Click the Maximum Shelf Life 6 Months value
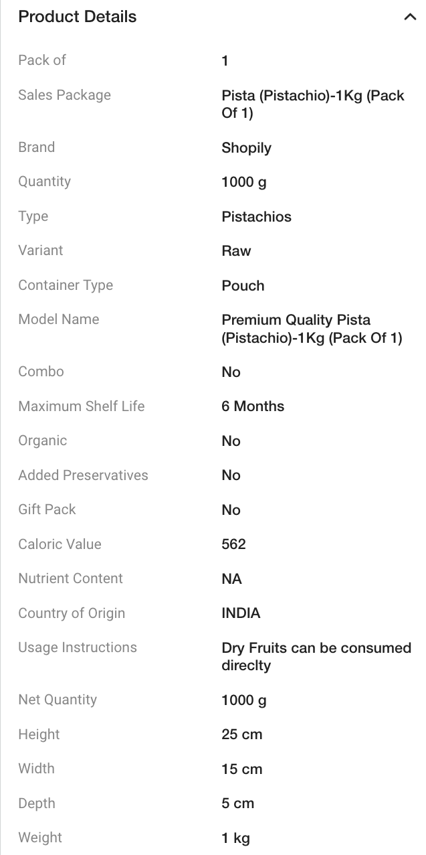The height and width of the screenshot is (855, 426). click(253, 406)
